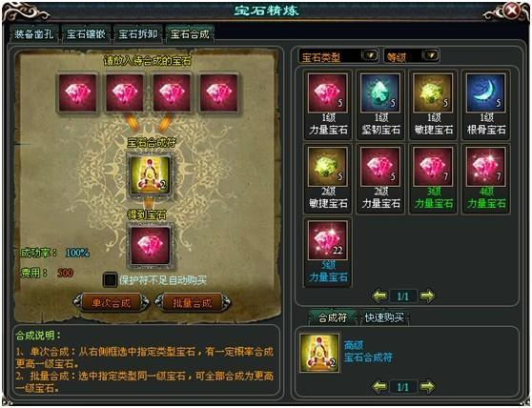The image size is (532, 408).
Task: Go to the previous talisman list page arrow
Action: (x=379, y=387)
